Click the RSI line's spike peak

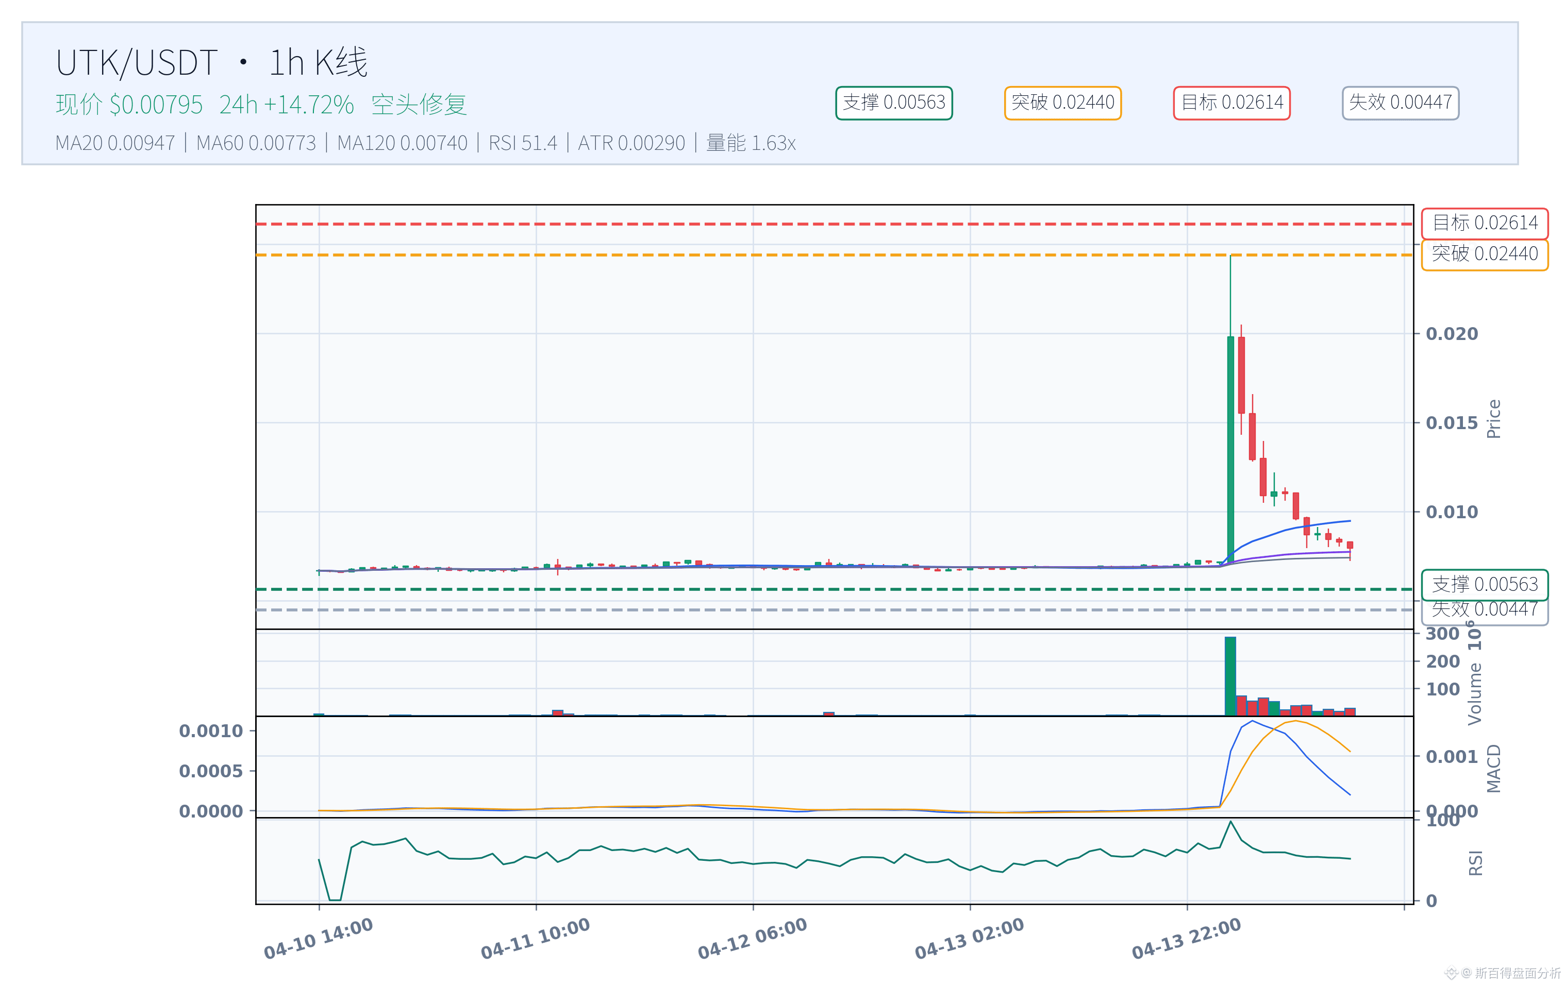click(1230, 822)
